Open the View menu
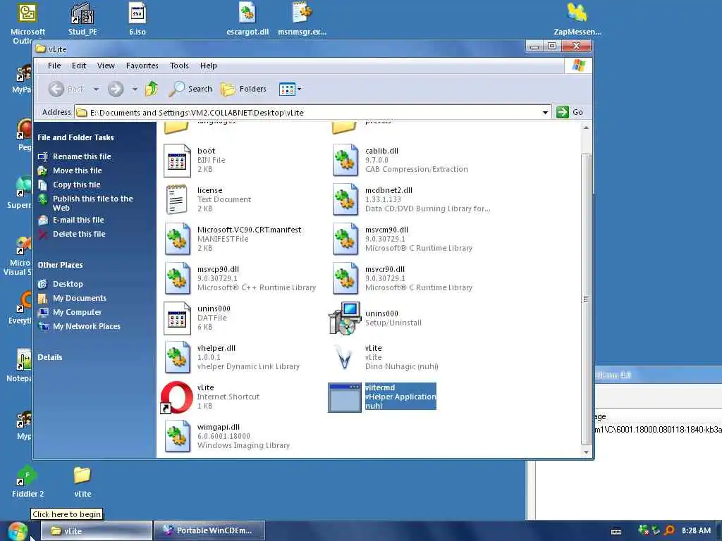The width and height of the screenshot is (722, 541). [106, 66]
